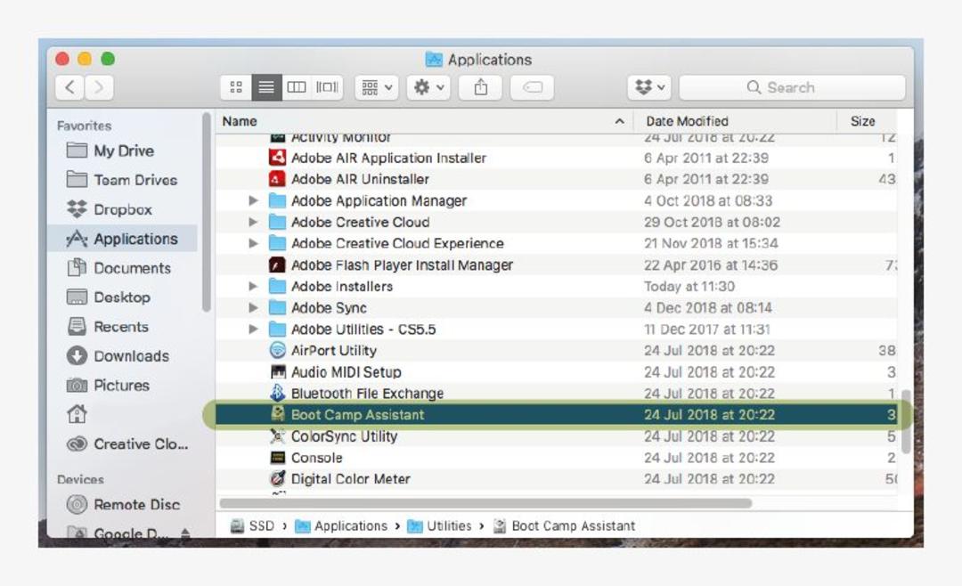962x586 pixels.
Task: Click the sidebar vertical scrollbar
Action: [x=206, y=212]
